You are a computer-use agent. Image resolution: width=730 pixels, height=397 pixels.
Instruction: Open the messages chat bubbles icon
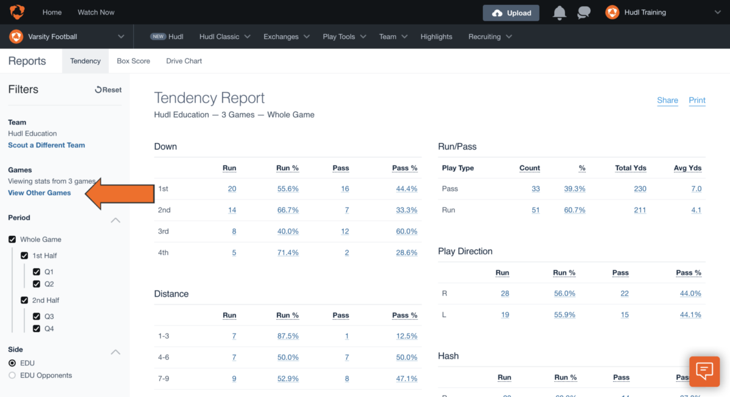click(x=584, y=13)
